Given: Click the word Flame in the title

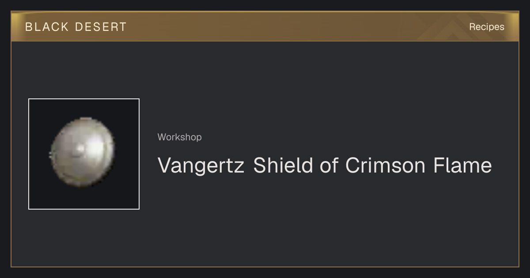Looking at the screenshot, I should point(462,165).
